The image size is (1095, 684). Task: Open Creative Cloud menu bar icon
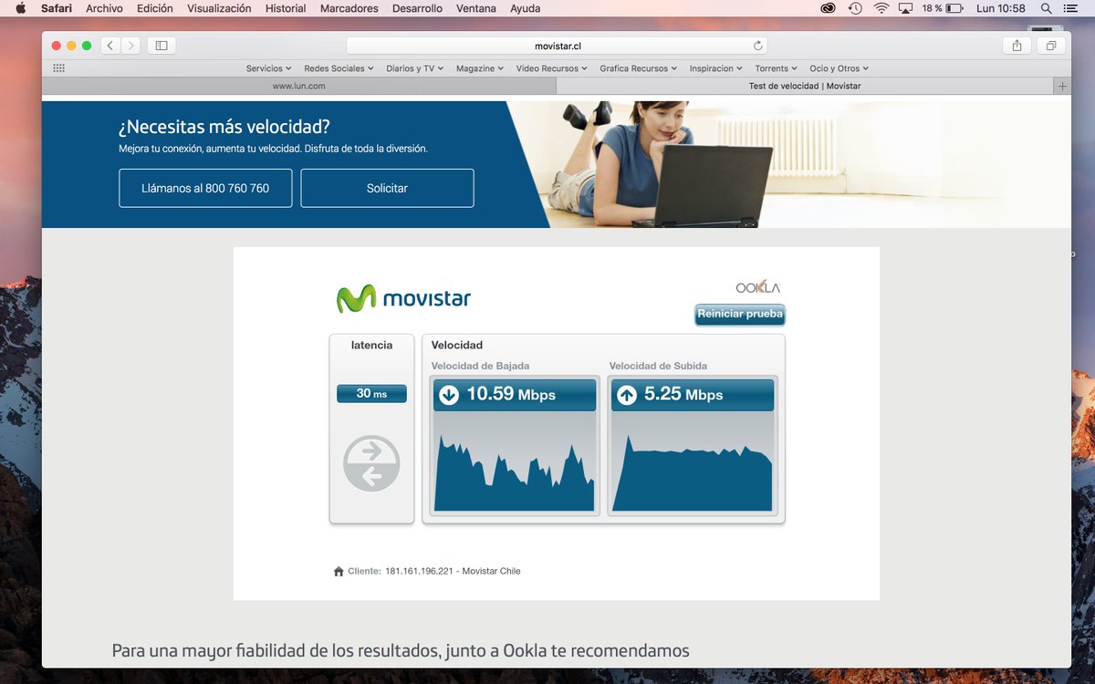pyautogui.click(x=828, y=8)
